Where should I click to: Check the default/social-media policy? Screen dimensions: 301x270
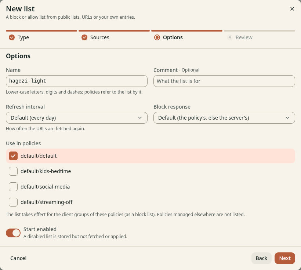point(13,187)
